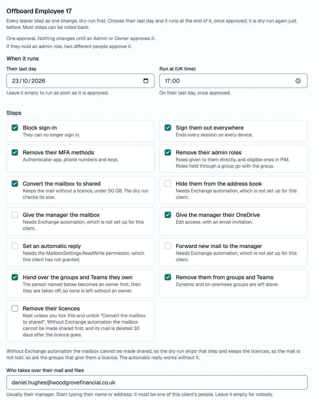Untick Give the manager their OneDrive
This screenshot has width=314, height=404.
168,215
